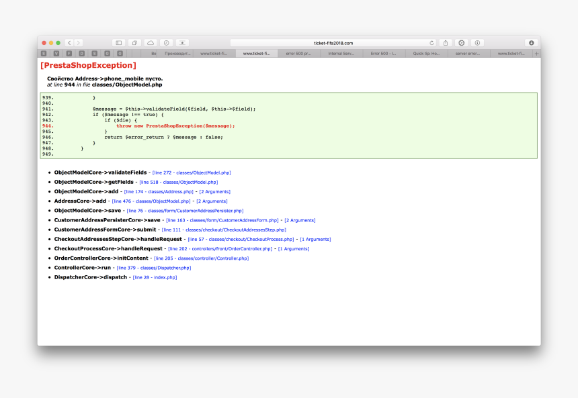Viewport: 578px width, 398px height.
Task: Click code line 941 with validateField
Action: 174,109
